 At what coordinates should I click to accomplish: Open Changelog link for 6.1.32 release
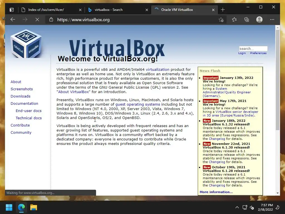pyautogui.click(x=217, y=139)
